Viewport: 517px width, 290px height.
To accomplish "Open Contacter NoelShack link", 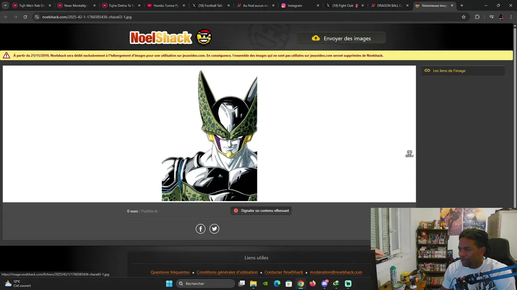I will point(284,272).
